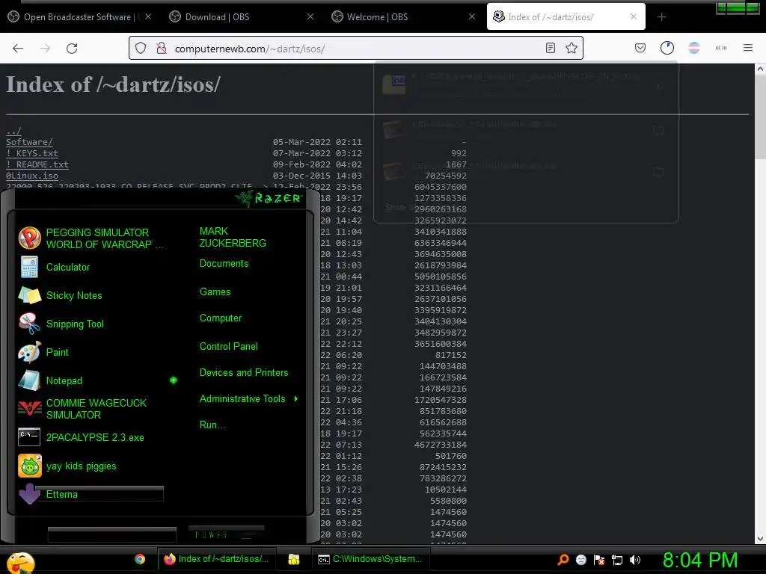Click the striped flag extension icon
This screenshot has width=766, height=574.
coord(693,48)
